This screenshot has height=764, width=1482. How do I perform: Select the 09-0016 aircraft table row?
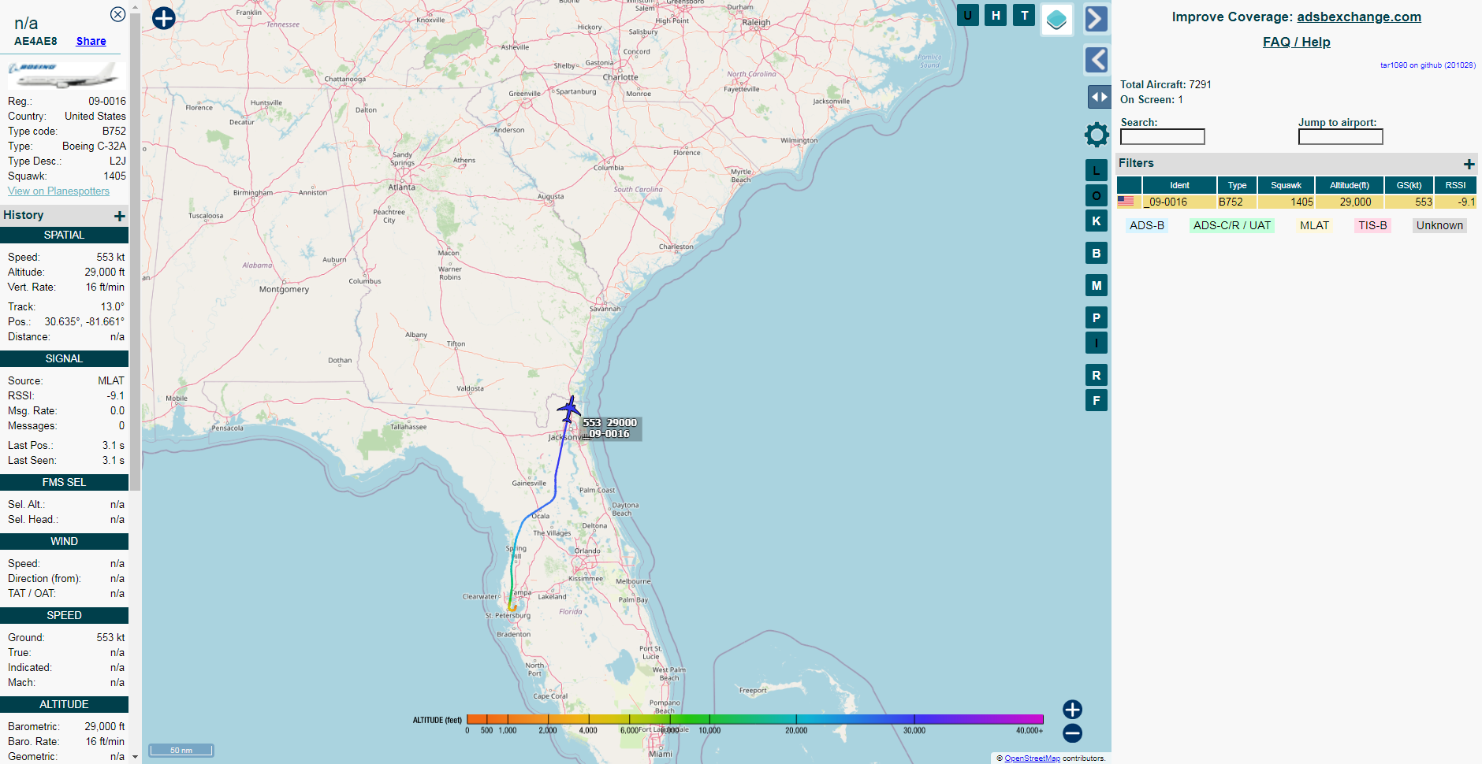[x=1297, y=202]
